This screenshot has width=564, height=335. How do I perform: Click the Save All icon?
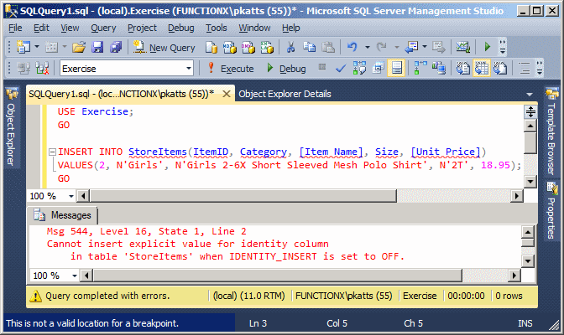click(x=116, y=47)
